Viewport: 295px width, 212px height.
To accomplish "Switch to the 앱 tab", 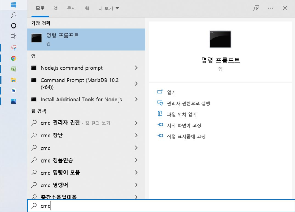I will 55,8.
